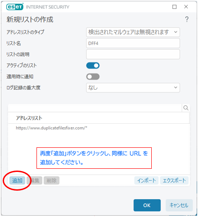198x217 pixels.
Task: Click the エクスポート button
Action: coord(174,180)
